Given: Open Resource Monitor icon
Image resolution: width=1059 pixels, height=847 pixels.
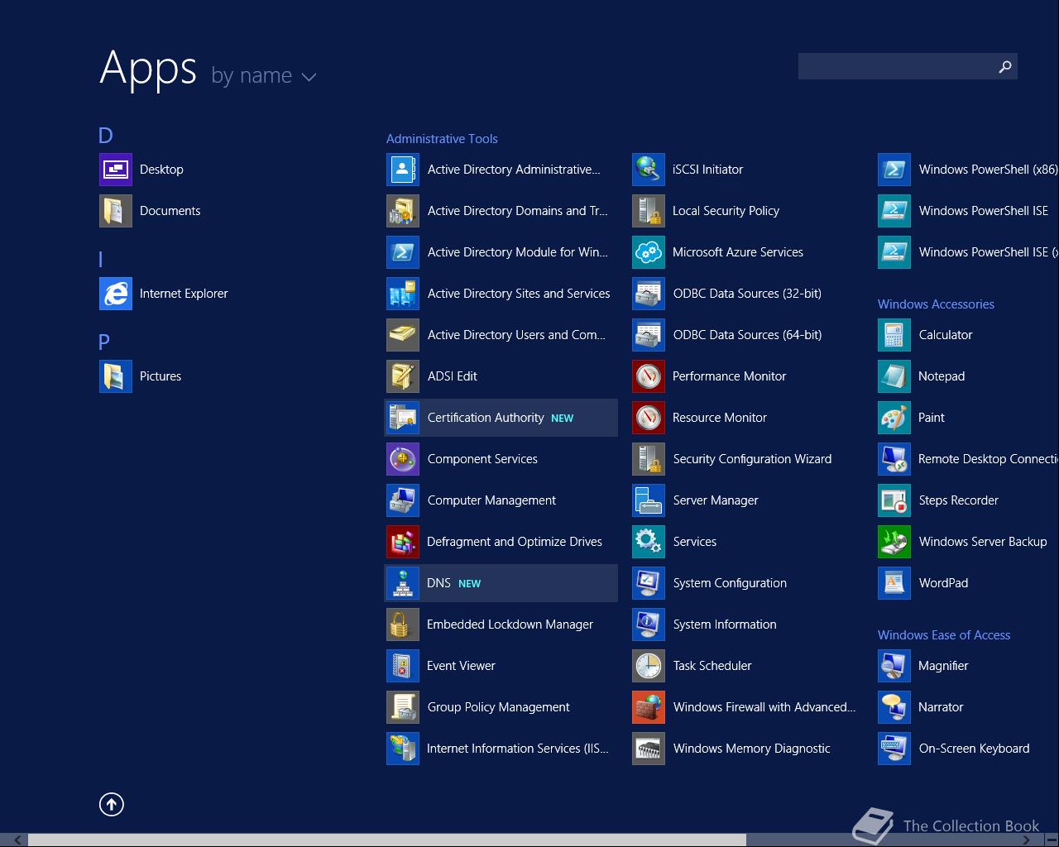Looking at the screenshot, I should [649, 418].
